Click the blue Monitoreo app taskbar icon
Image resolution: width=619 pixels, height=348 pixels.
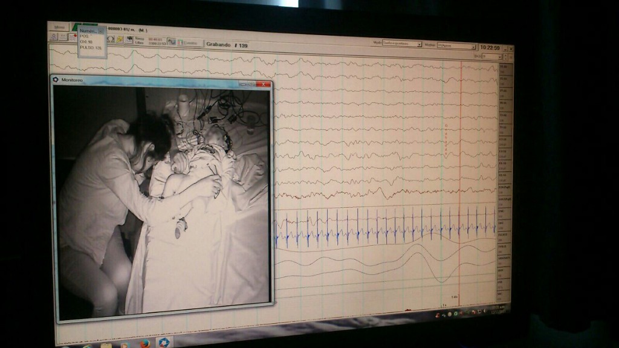164,343
